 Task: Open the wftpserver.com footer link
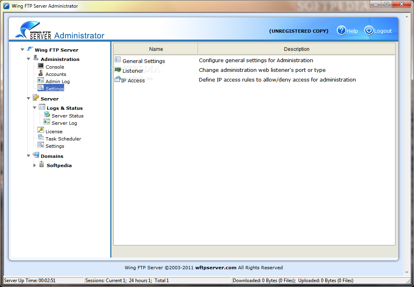point(216,268)
